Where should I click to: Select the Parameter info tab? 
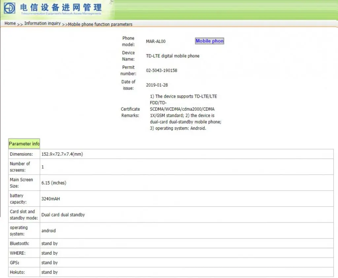tap(24, 144)
